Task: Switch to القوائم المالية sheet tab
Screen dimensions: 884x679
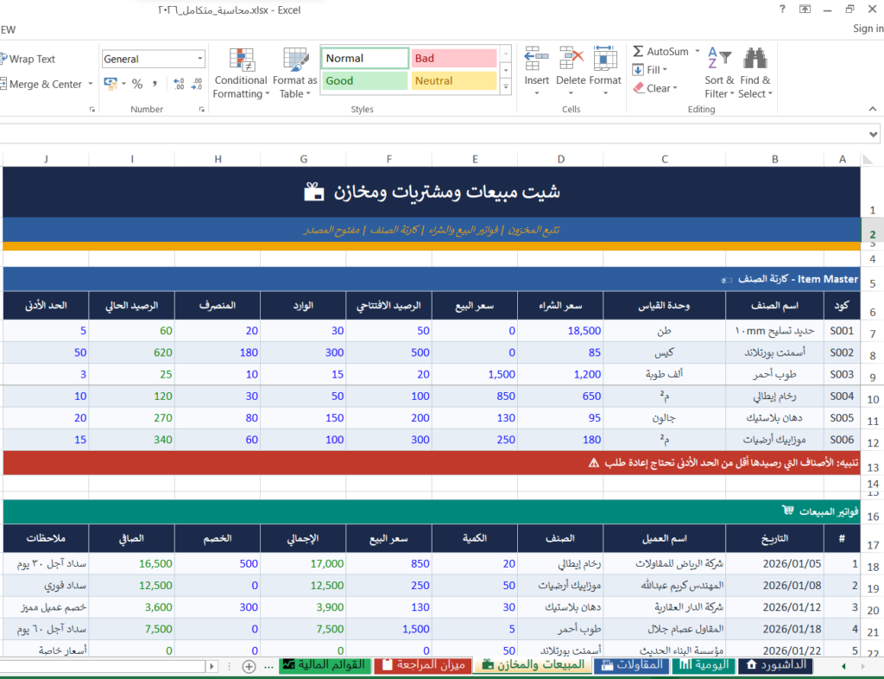Action: 325,665
